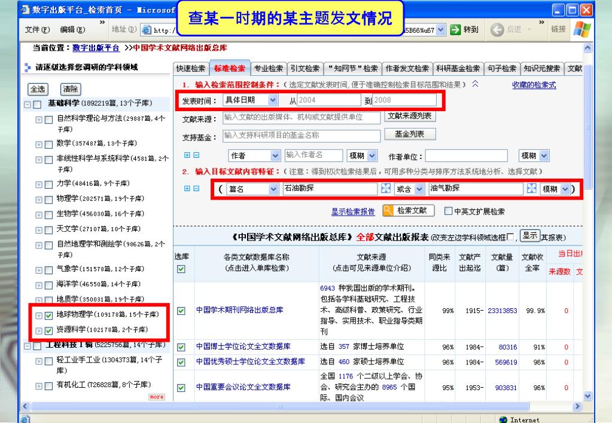Open the 模糊 dropdown after author name

pyautogui.click(x=372, y=155)
